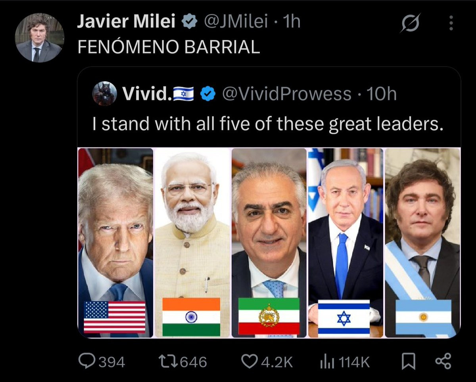
Task: Like the tweet with the heart icon
Action: [x=249, y=361]
